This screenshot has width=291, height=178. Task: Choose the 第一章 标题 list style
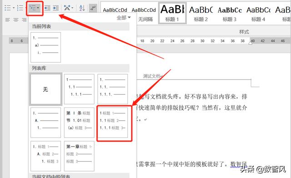tap(79, 156)
